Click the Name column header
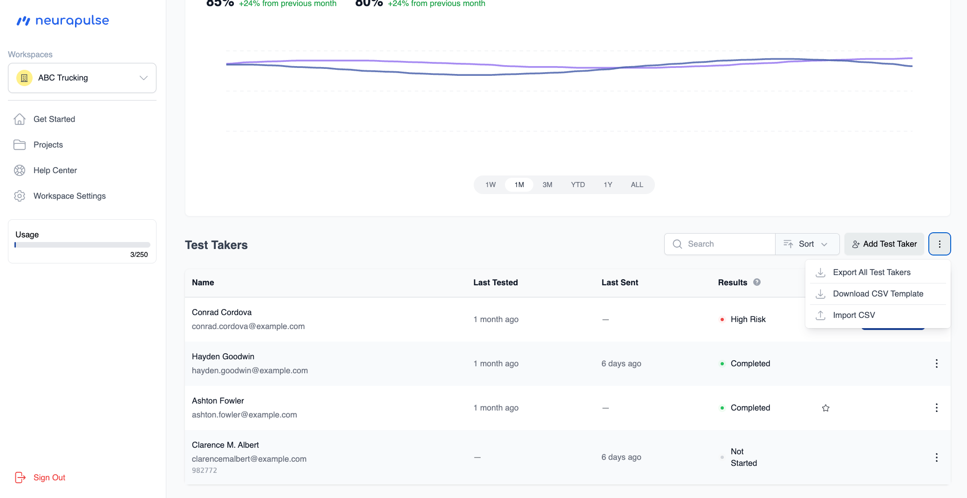 pos(203,283)
